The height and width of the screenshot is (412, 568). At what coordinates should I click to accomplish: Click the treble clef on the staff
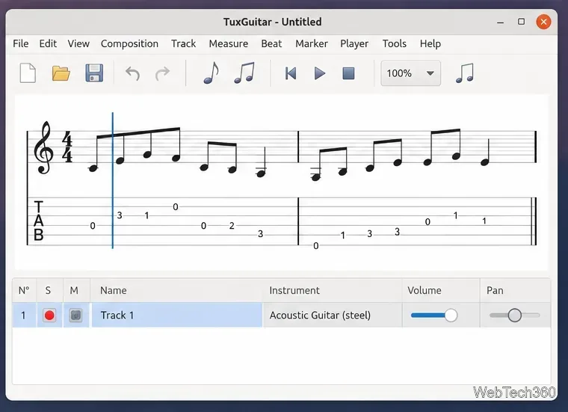click(43, 147)
